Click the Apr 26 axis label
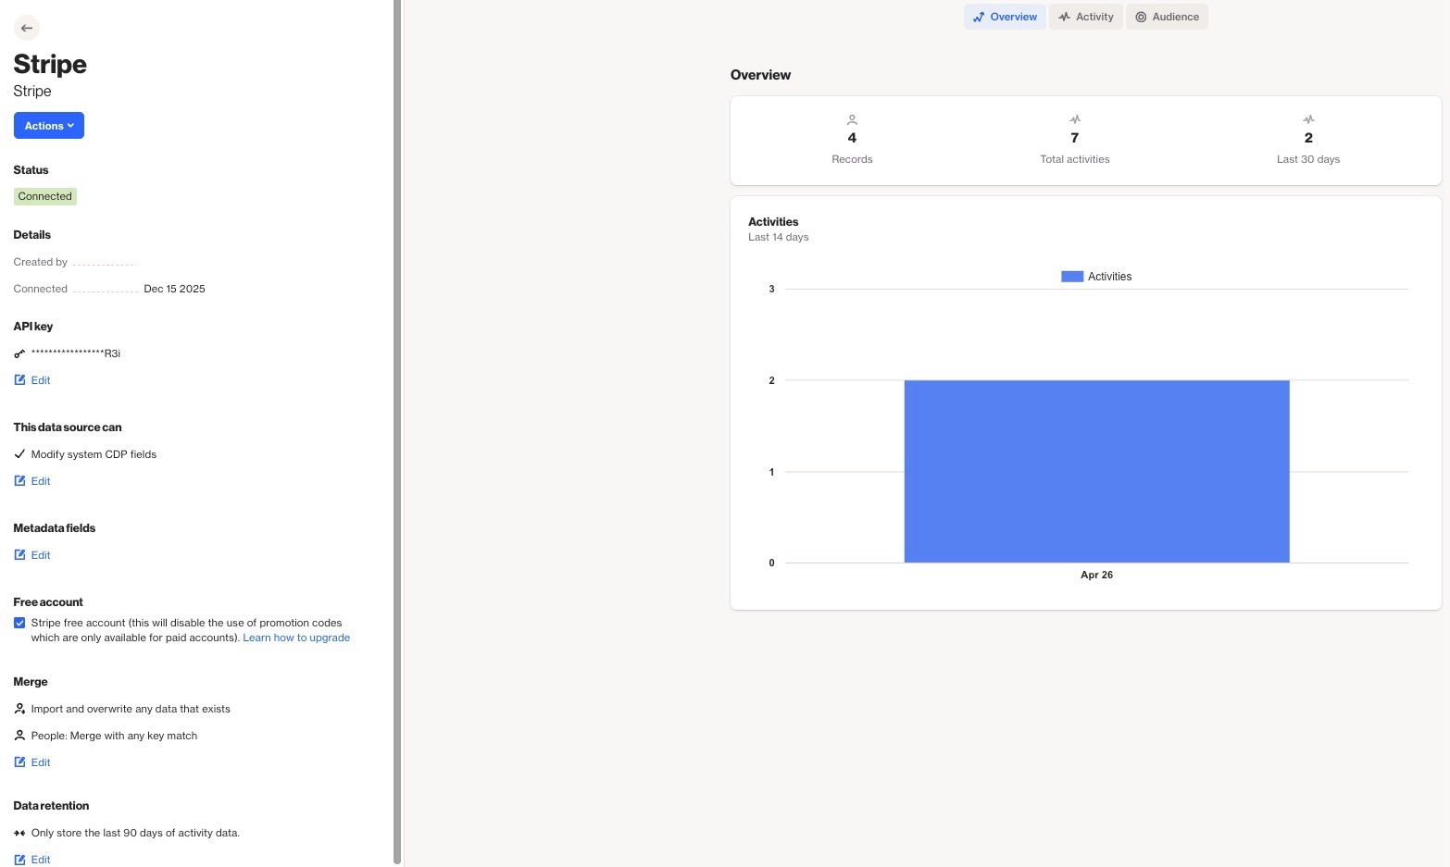1450x867 pixels. click(1097, 575)
